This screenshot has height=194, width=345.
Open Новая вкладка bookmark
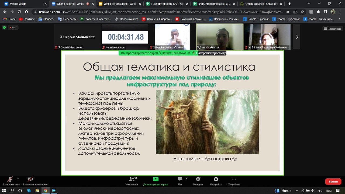point(126,19)
